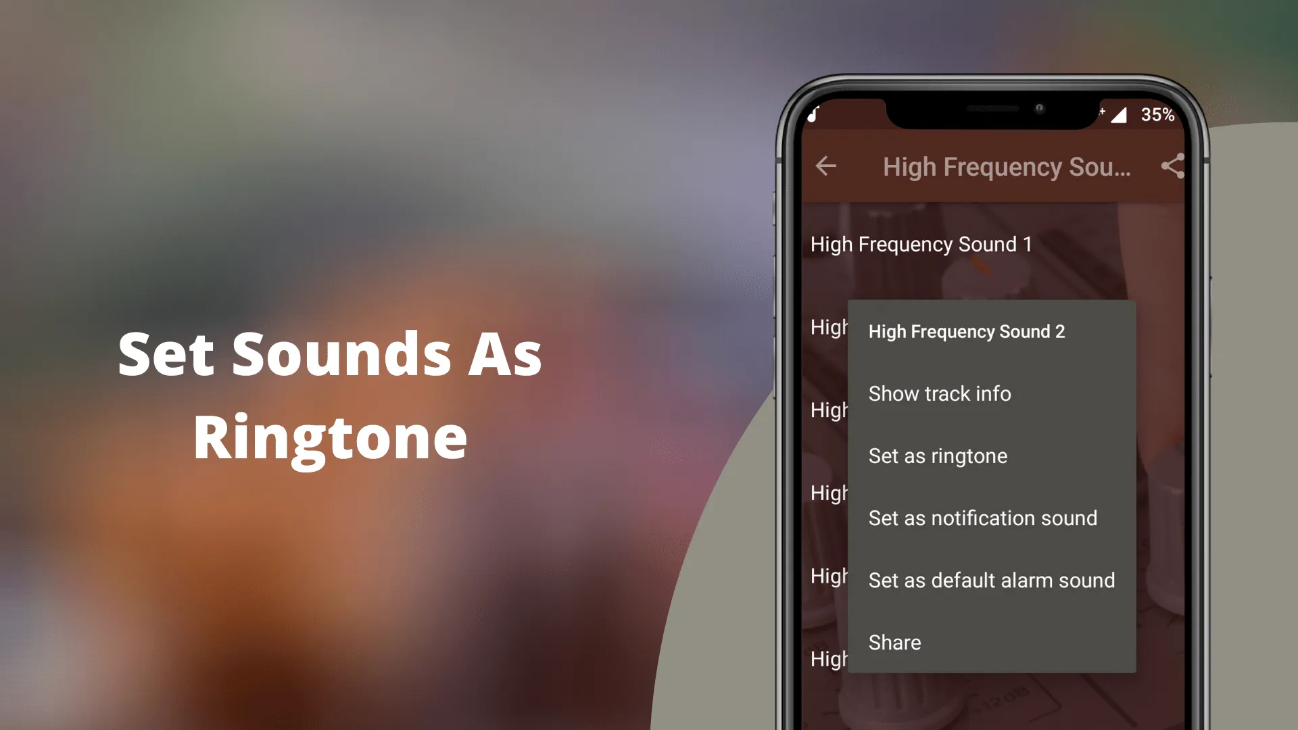The width and height of the screenshot is (1298, 730).
Task: Expand the High Frequency Sound 2 menu
Action: (966, 331)
